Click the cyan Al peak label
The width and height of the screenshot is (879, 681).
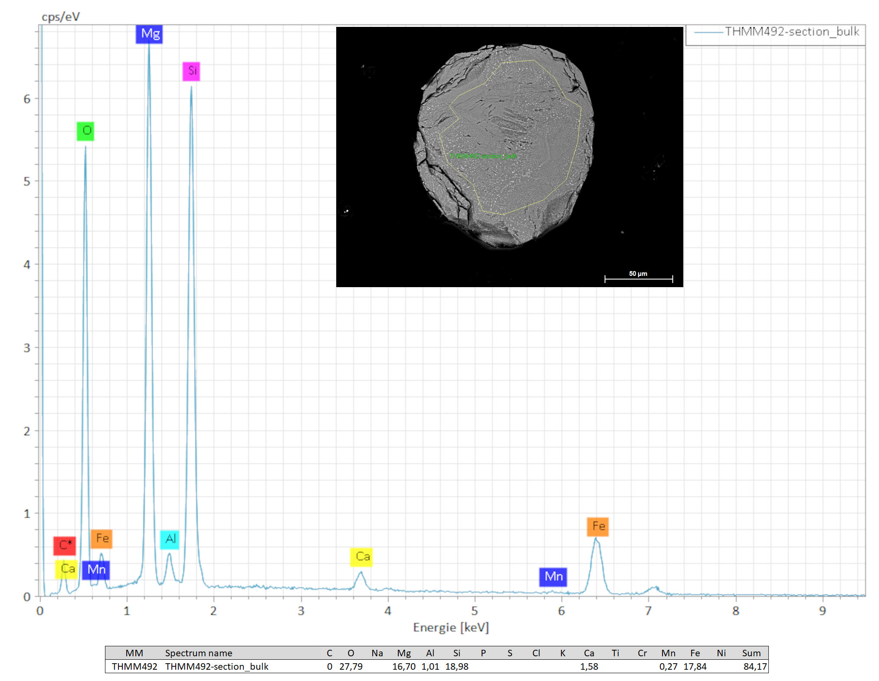coord(170,539)
